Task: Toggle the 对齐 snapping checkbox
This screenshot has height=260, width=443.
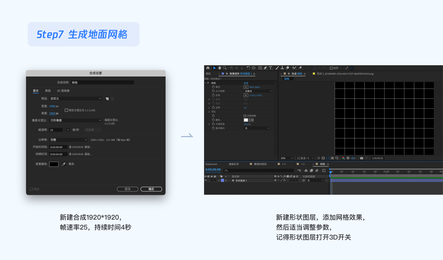Action: click(x=331, y=68)
